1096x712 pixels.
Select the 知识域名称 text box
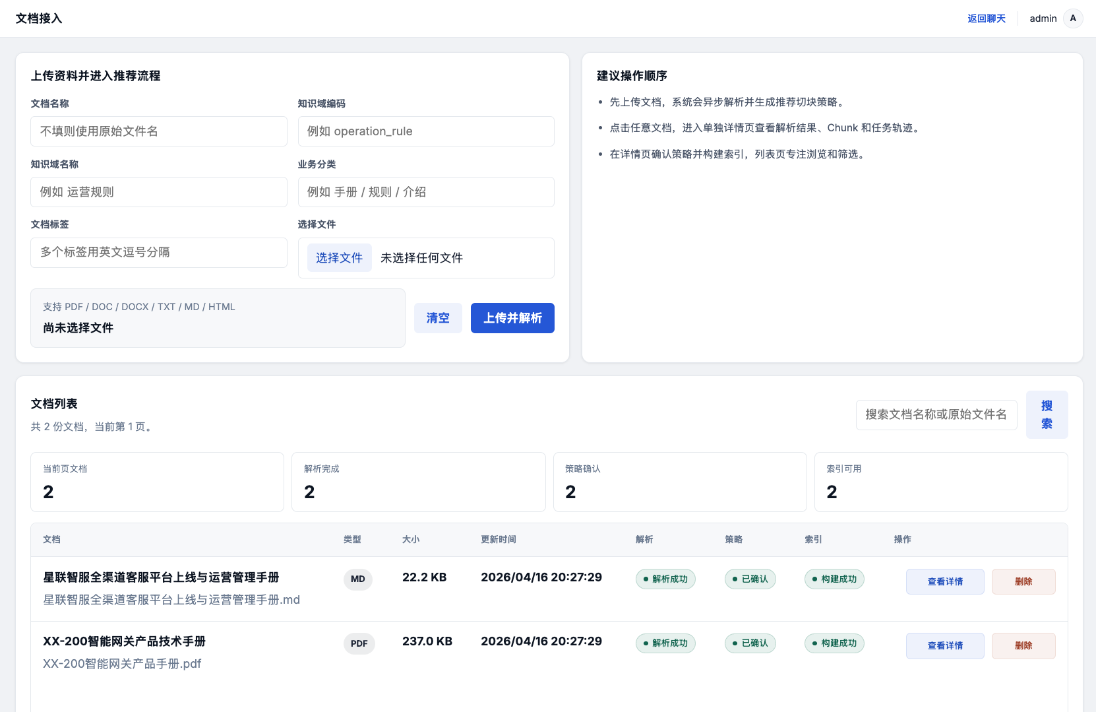click(x=158, y=192)
